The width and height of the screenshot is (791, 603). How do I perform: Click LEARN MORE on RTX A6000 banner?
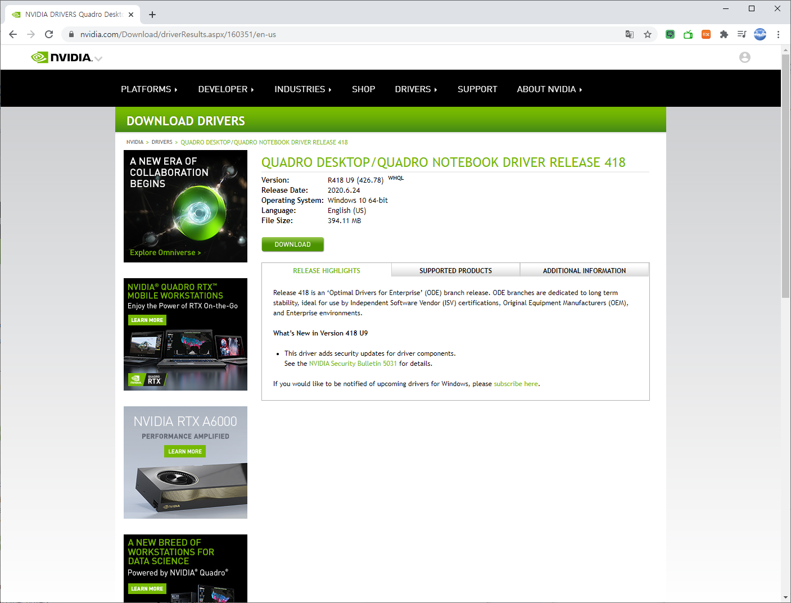click(x=185, y=451)
